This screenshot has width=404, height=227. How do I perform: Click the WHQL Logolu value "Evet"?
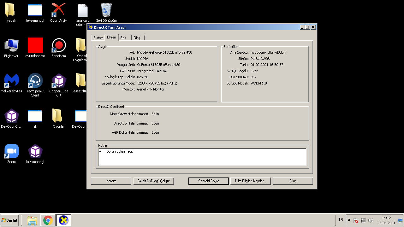[x=254, y=71]
